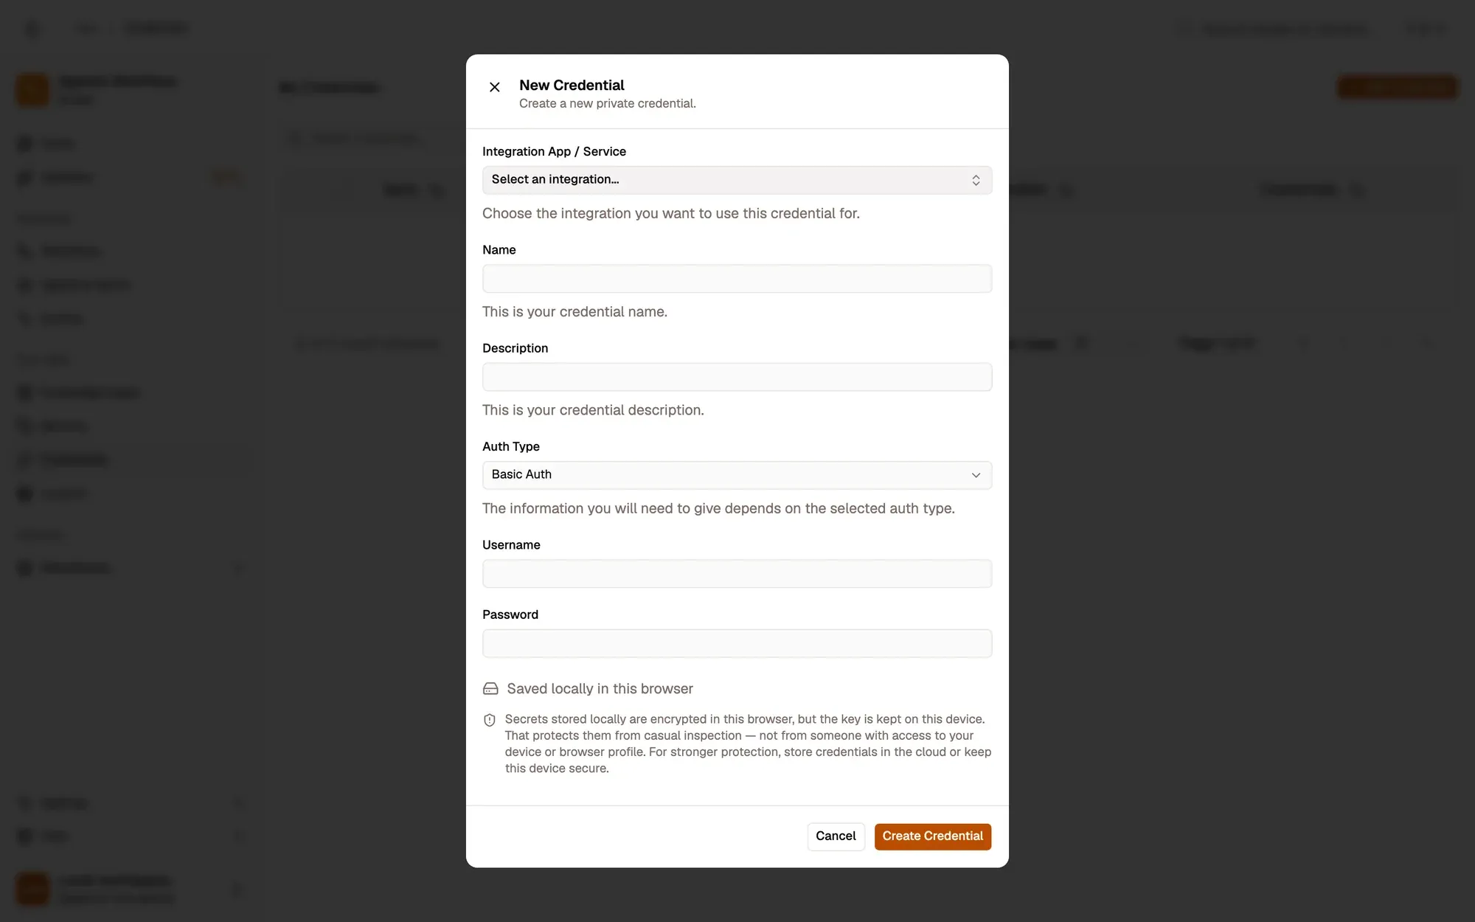Open the Integration App / Service selector
The height and width of the screenshot is (922, 1475).
pos(737,180)
